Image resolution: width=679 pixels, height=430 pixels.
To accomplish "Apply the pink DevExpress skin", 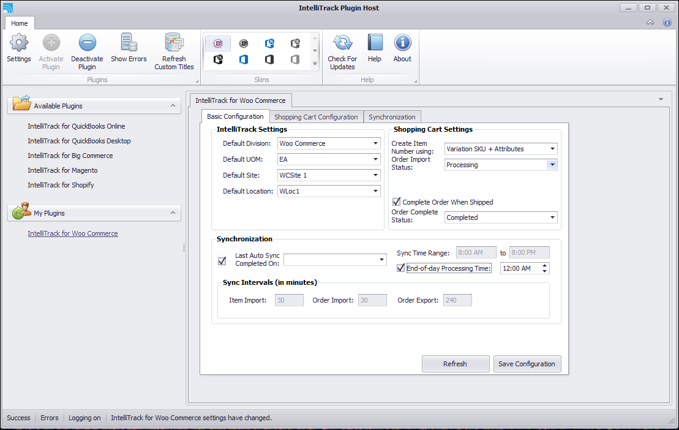I will click(x=218, y=43).
